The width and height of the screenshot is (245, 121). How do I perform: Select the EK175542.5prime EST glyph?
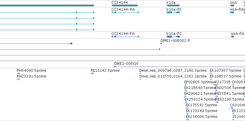coord(187,108)
